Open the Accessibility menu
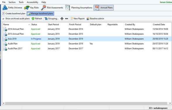The height and width of the screenshot is (110, 172). 32,2
